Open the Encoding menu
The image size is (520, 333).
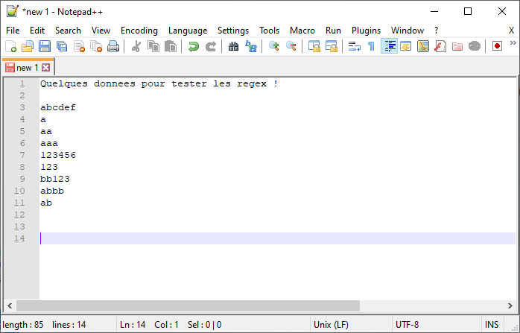[x=139, y=31]
